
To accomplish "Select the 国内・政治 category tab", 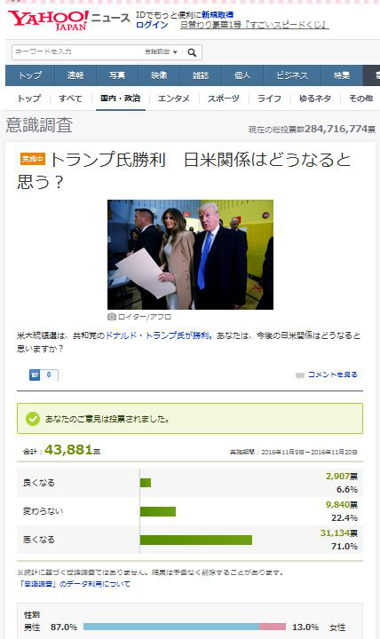I will point(120,99).
